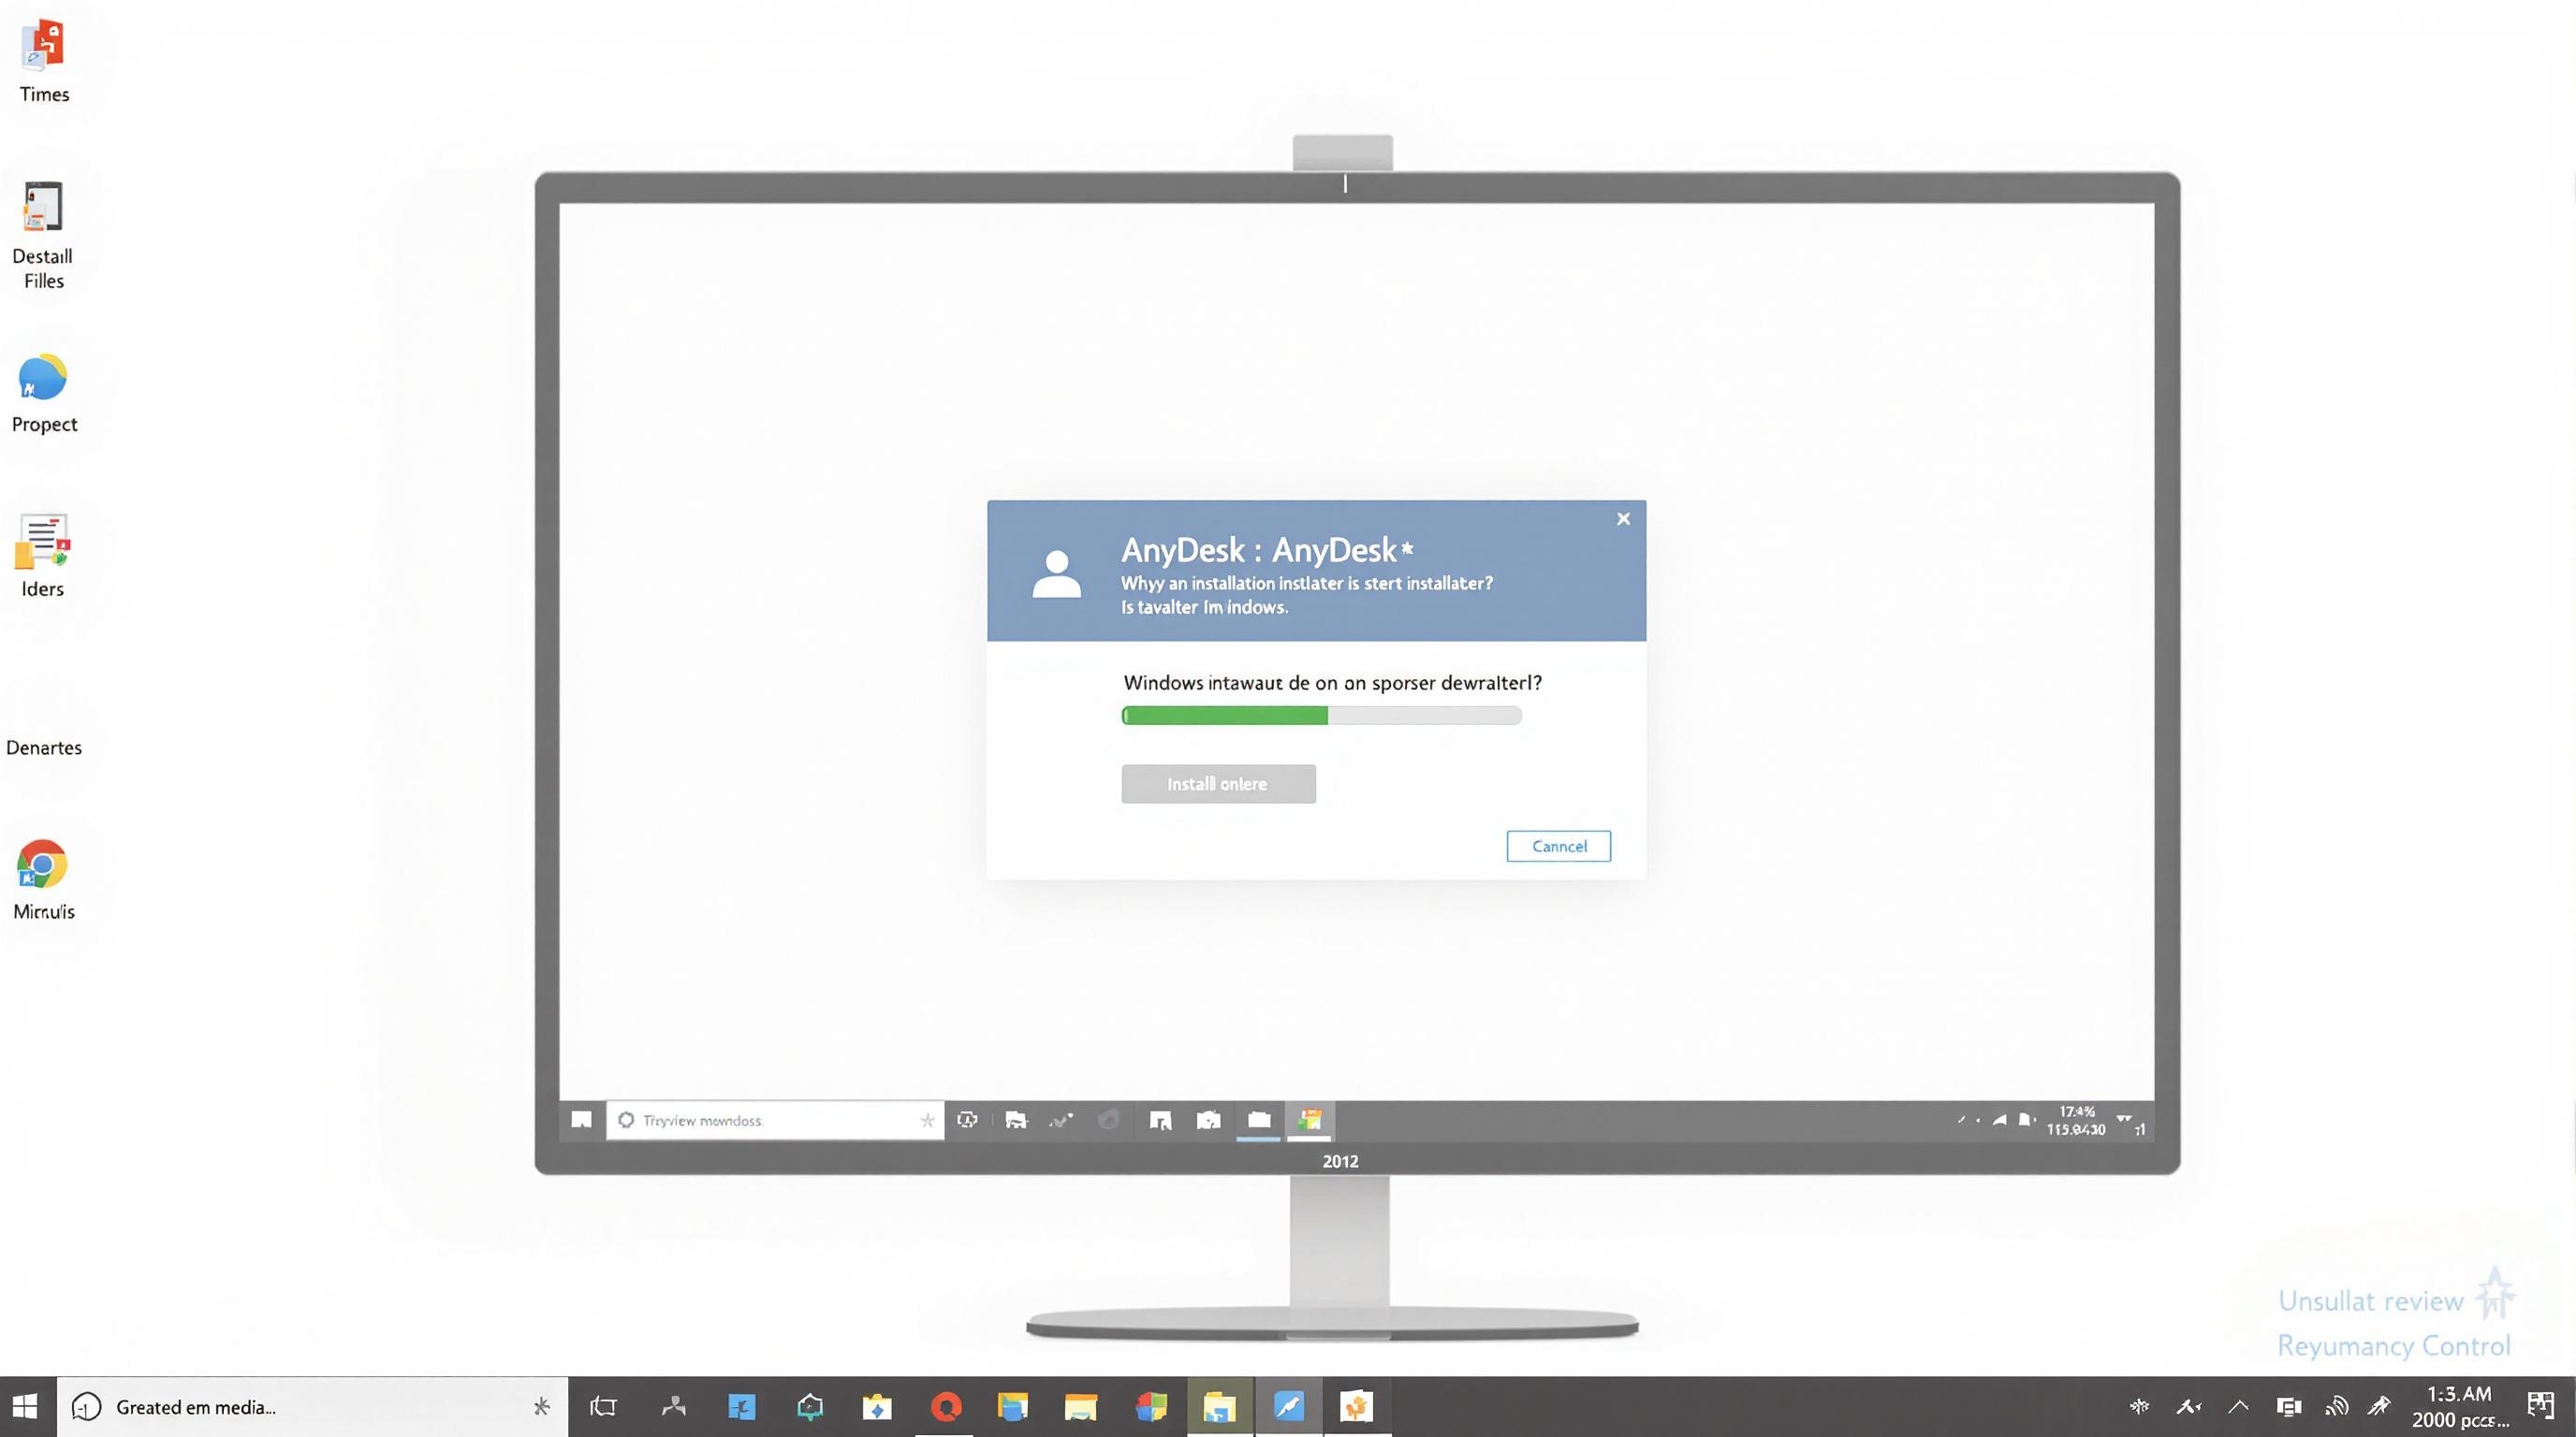This screenshot has height=1437, width=2576.
Task: Click the language input tray icon
Action: click(x=2188, y=1407)
